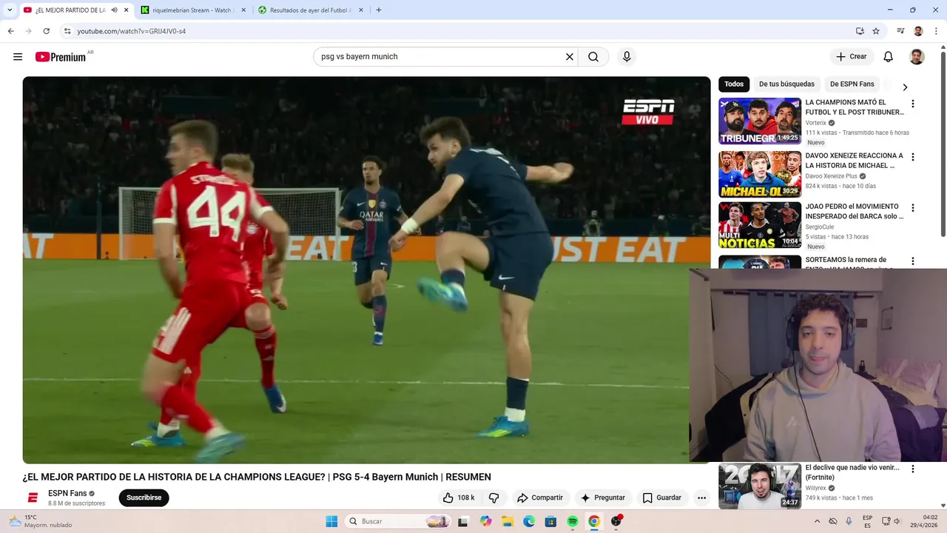Select the De ESPN Fans chip
The image size is (947, 533).
pos(852,84)
